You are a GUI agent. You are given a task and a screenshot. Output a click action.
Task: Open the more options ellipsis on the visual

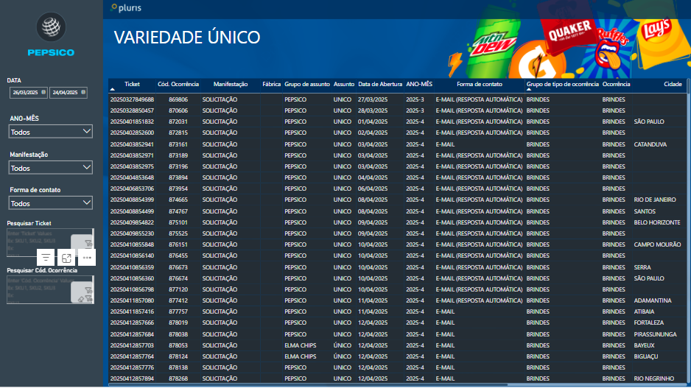click(x=87, y=258)
